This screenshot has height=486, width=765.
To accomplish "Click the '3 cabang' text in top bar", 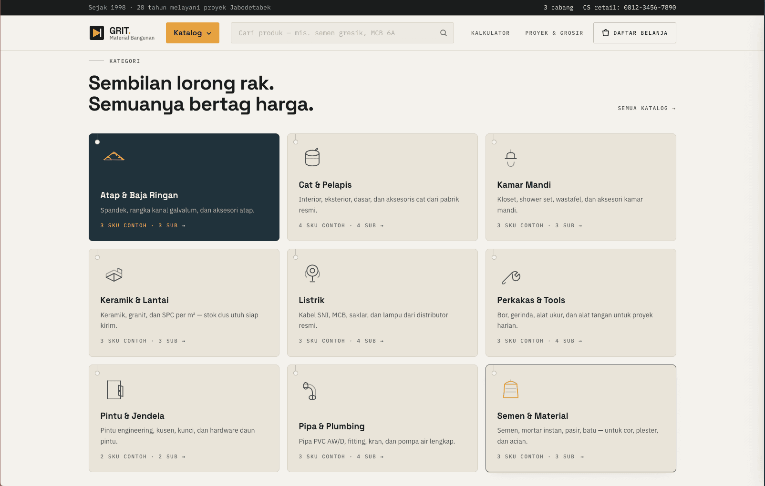I will pos(558,8).
